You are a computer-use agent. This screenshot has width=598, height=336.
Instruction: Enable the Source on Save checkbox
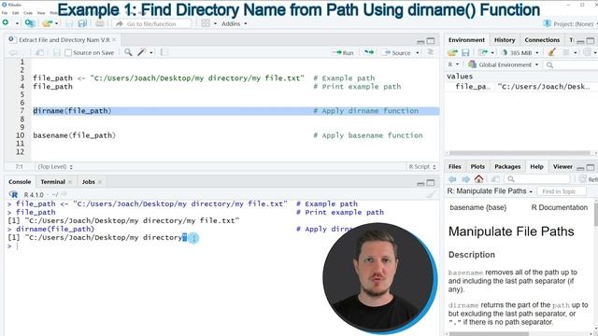[68, 52]
